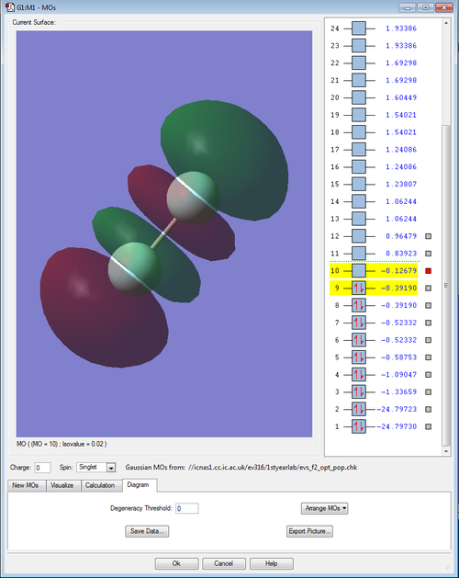Select occupied orbital box for MO 9
459x578 pixels.
[358, 289]
